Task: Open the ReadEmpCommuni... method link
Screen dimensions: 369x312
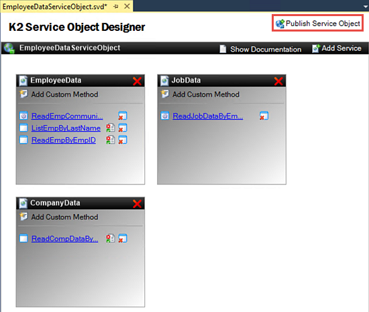Action: point(67,116)
